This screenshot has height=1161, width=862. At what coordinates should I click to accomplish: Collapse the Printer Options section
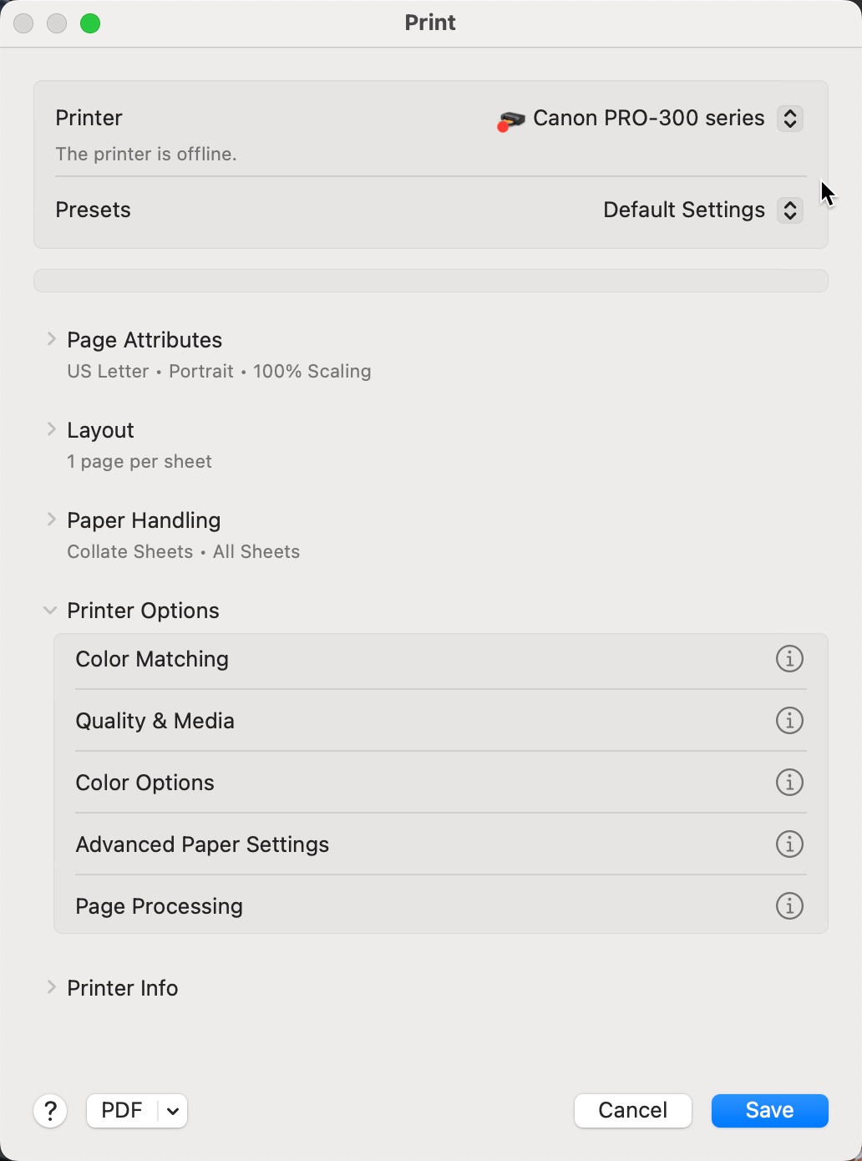click(x=51, y=611)
